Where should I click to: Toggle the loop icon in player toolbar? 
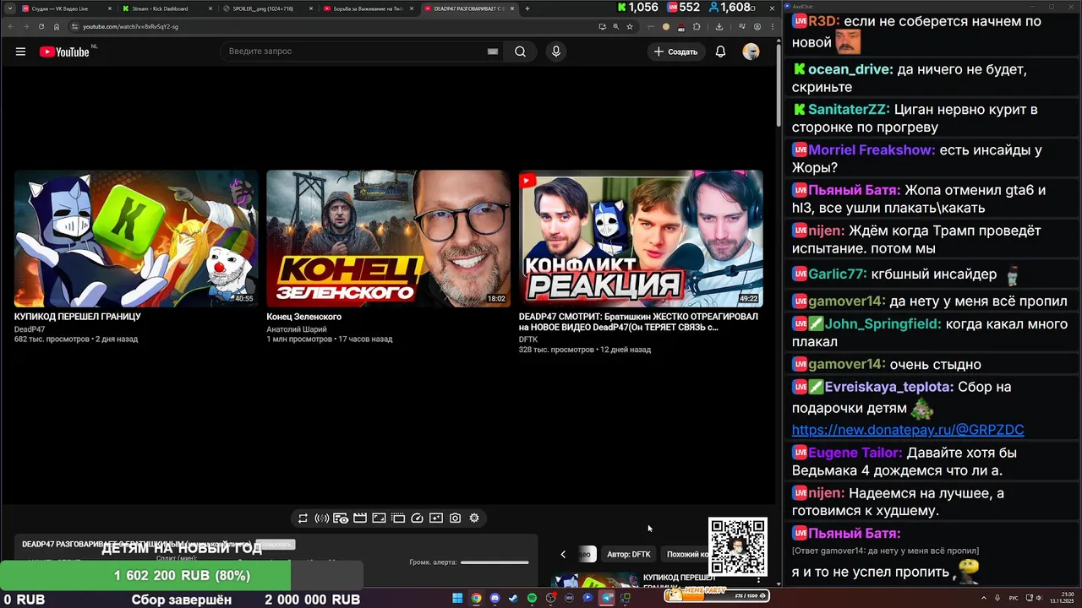click(x=303, y=518)
